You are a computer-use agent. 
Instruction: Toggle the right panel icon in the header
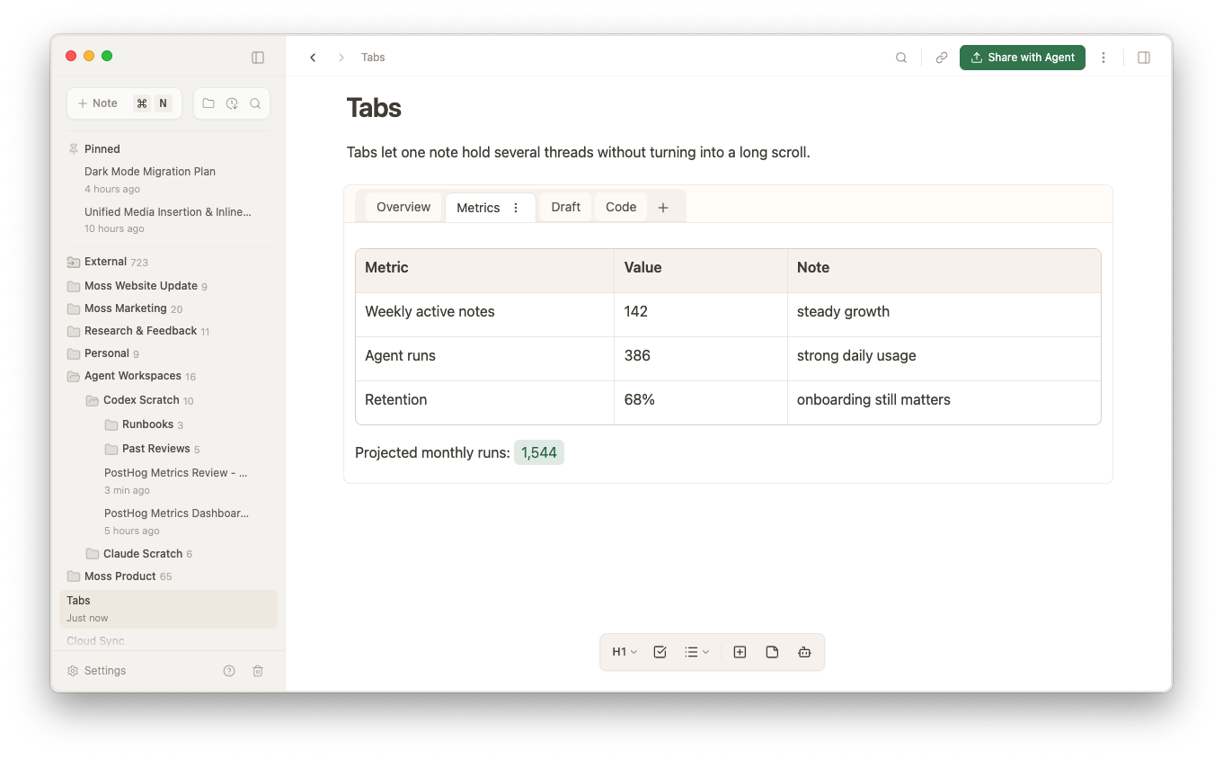[x=1143, y=57]
